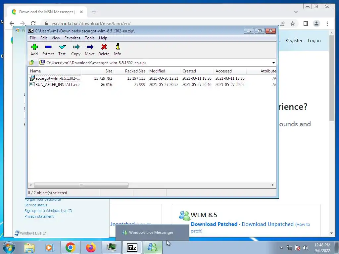The height and width of the screenshot is (254, 339).
Task: Switch to 7-Zip in the taskbar
Action: coord(132,247)
